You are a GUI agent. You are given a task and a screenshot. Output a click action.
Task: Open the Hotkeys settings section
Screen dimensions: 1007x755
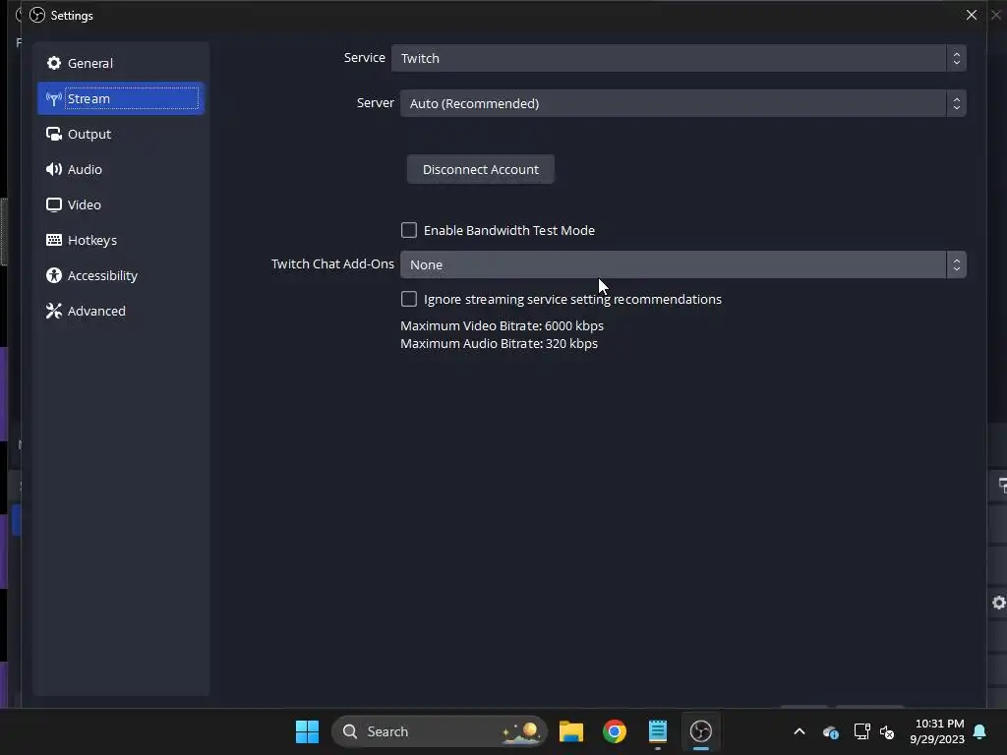121,240
